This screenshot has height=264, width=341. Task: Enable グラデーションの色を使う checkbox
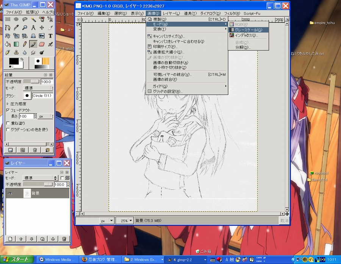(8, 130)
